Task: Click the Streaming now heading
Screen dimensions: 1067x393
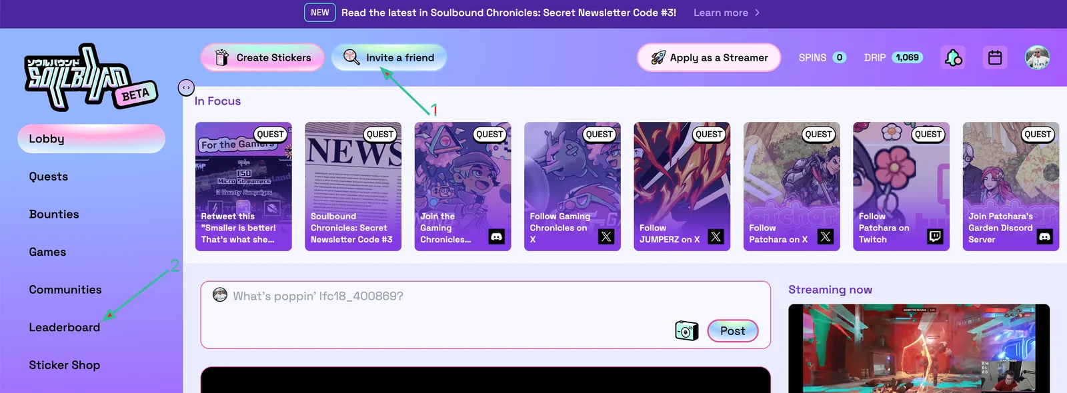Action: 830,290
